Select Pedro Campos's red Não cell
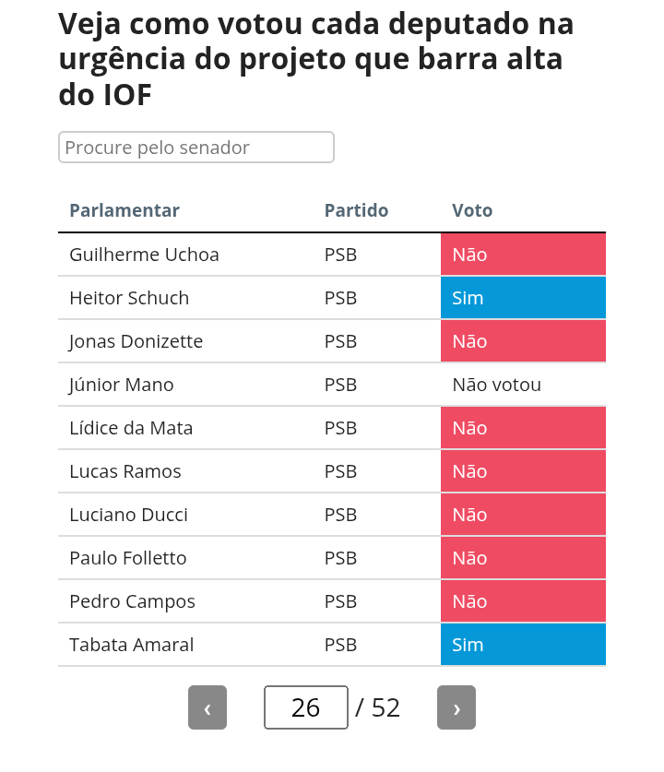Viewport: 664px width, 772px height. pos(523,601)
